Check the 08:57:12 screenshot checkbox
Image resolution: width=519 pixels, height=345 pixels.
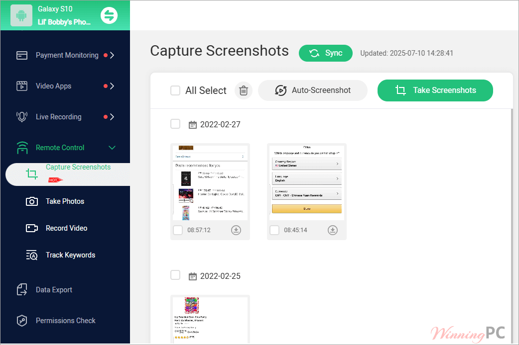178,230
